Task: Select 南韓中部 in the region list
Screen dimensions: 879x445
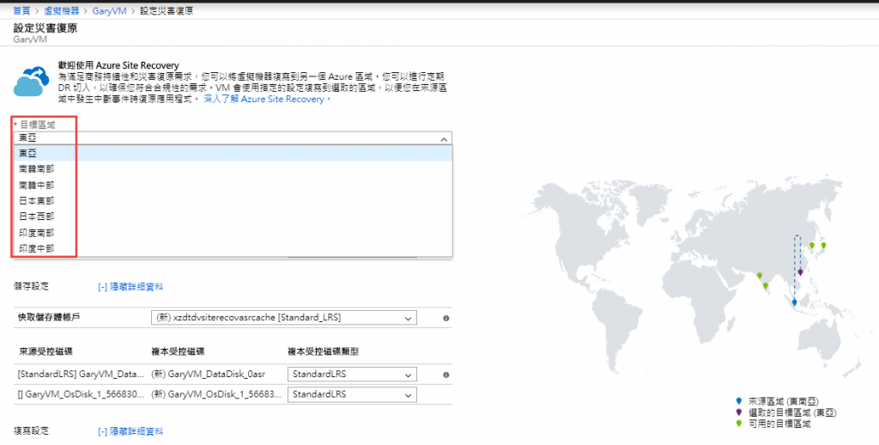Action: [x=233, y=185]
